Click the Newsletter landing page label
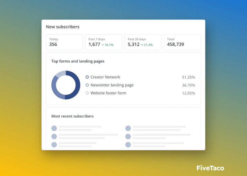Screen dimensions: 247x176 (112, 85)
